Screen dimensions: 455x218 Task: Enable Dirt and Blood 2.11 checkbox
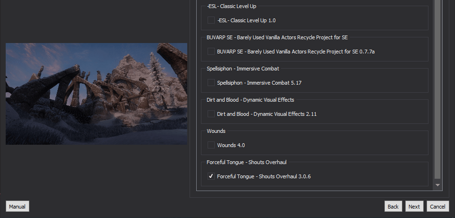click(x=211, y=114)
